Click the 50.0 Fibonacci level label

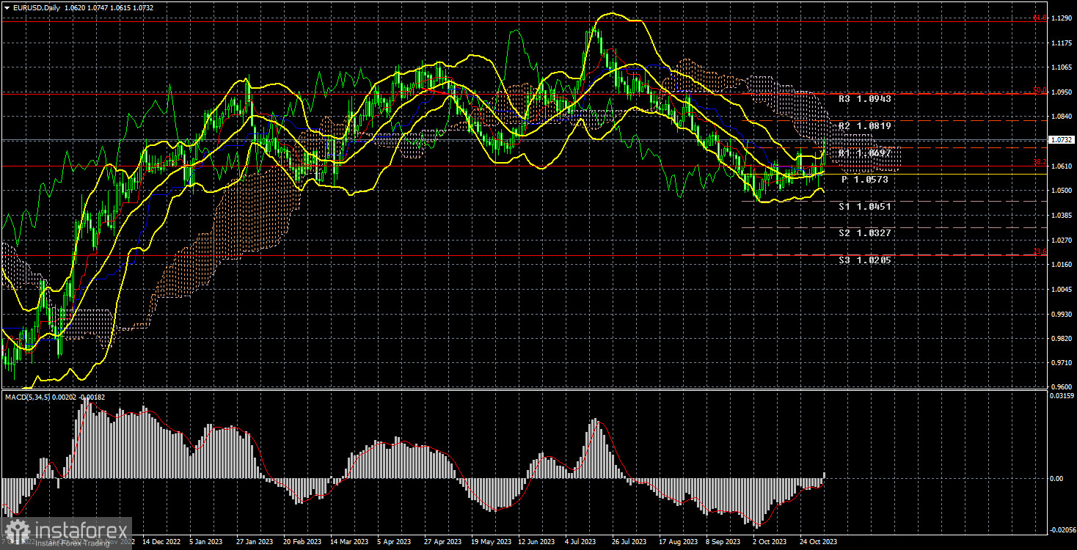point(1040,91)
